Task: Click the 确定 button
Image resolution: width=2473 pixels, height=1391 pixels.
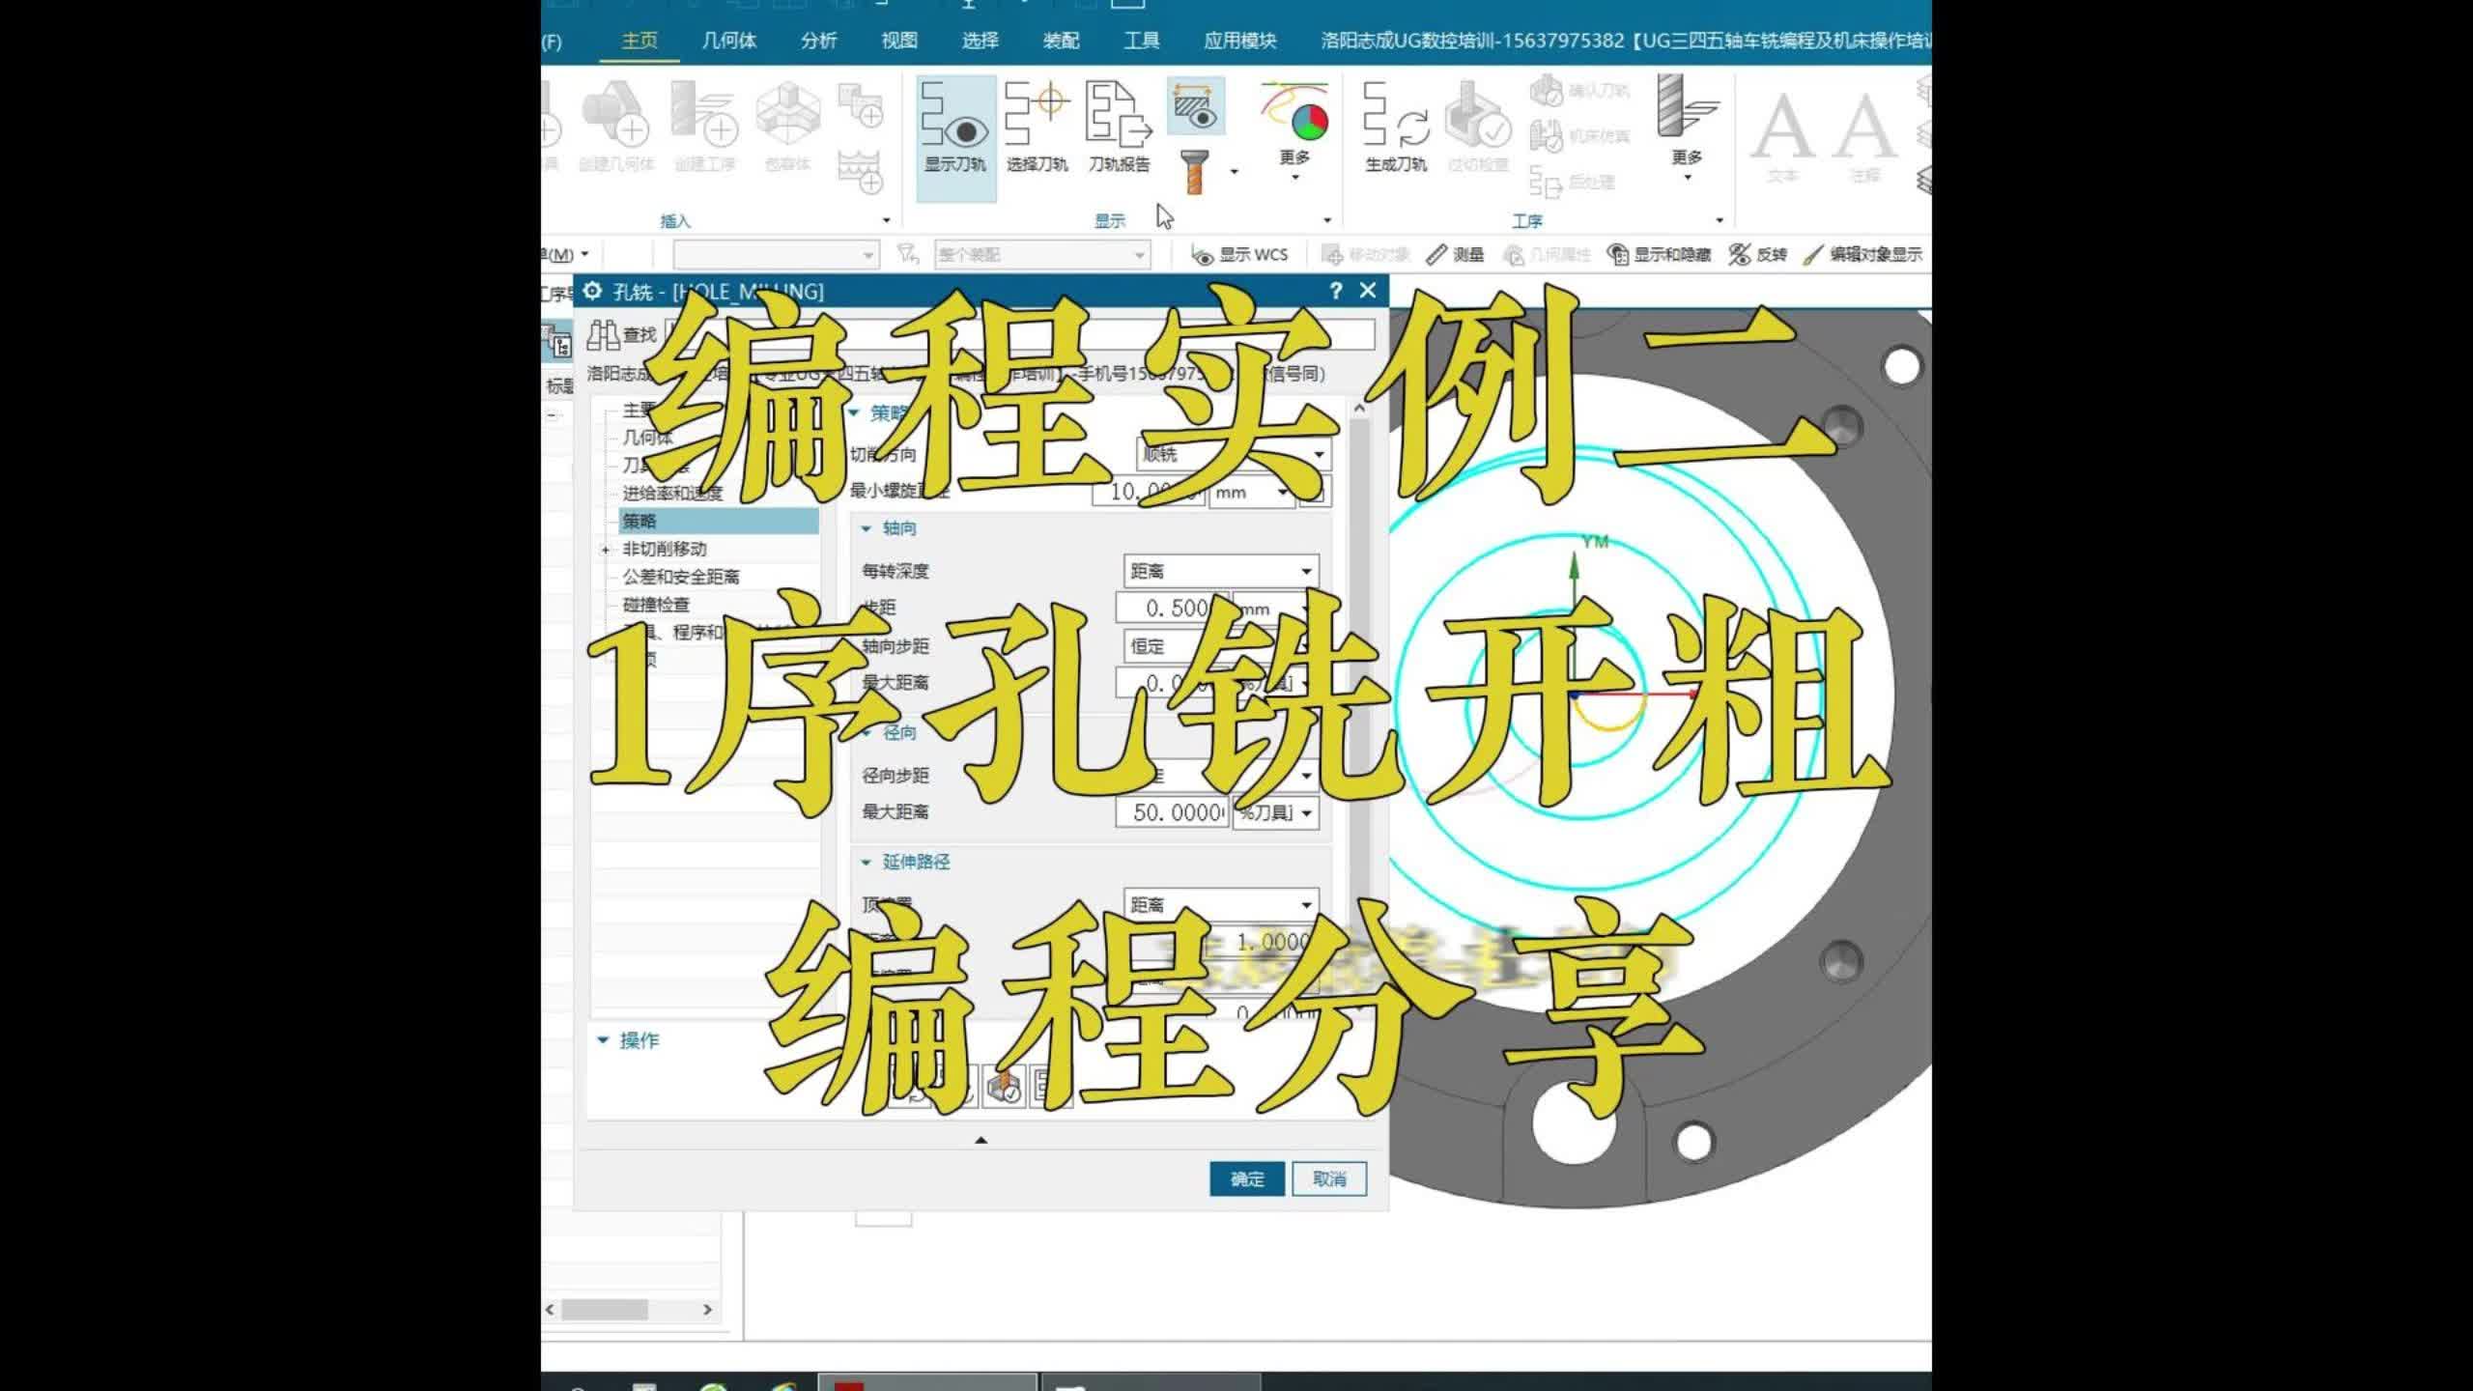Action: click(x=1246, y=1178)
